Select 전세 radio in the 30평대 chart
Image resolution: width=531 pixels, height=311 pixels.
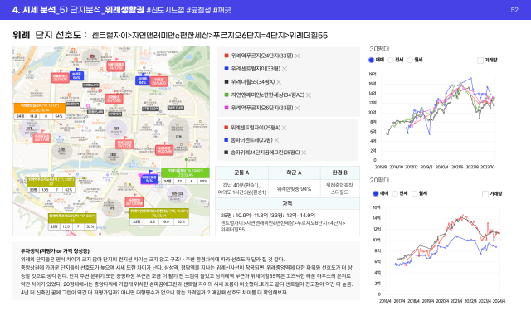coord(391,60)
